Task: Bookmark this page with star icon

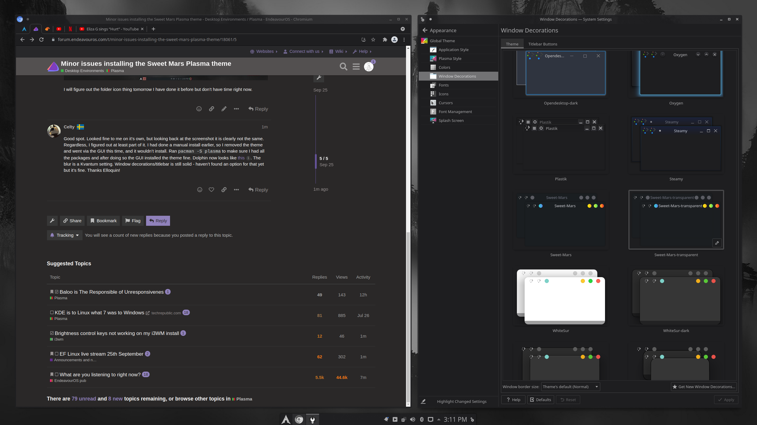Action: (x=373, y=40)
